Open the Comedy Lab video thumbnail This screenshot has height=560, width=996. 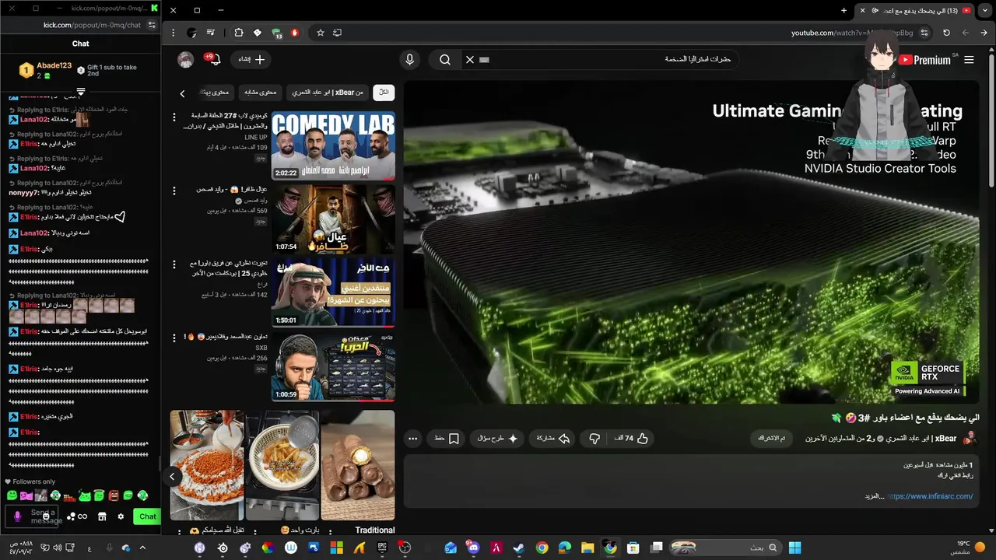[x=333, y=145]
